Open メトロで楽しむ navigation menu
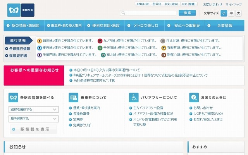 pos(145,26)
